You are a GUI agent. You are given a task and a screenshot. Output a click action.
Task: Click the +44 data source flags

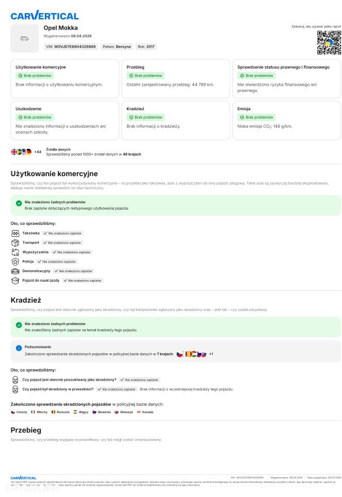(26, 152)
